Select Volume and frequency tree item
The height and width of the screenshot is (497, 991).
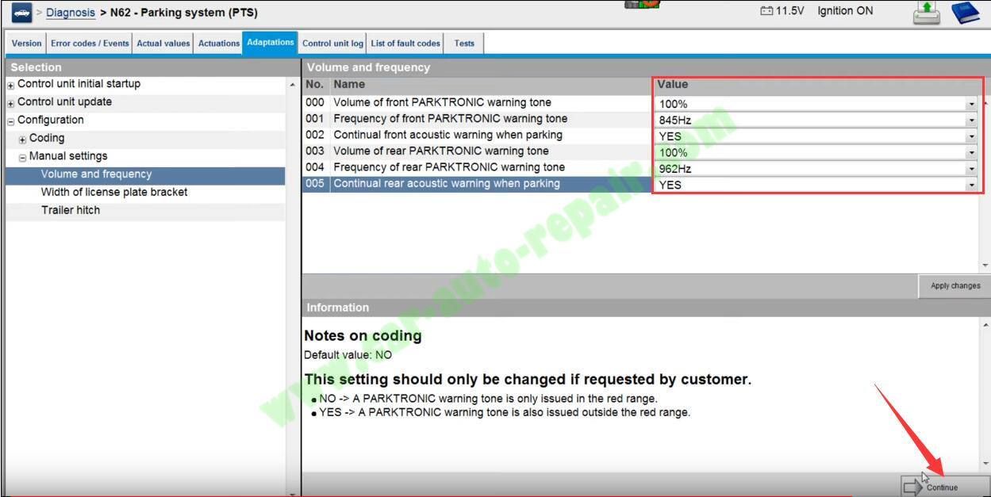(x=145, y=174)
